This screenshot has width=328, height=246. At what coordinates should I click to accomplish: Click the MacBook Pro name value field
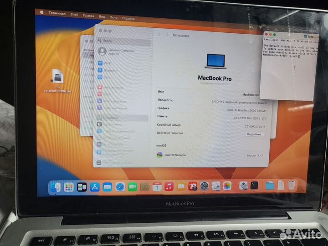pyautogui.click(x=251, y=95)
